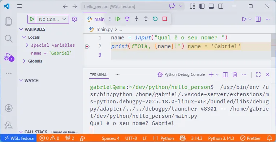The image size is (276, 142).
Task: Open the Search view in the activity bar
Action: click(8, 39)
